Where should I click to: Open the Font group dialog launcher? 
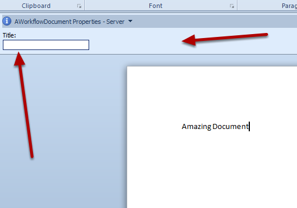pyautogui.click(x=232, y=6)
